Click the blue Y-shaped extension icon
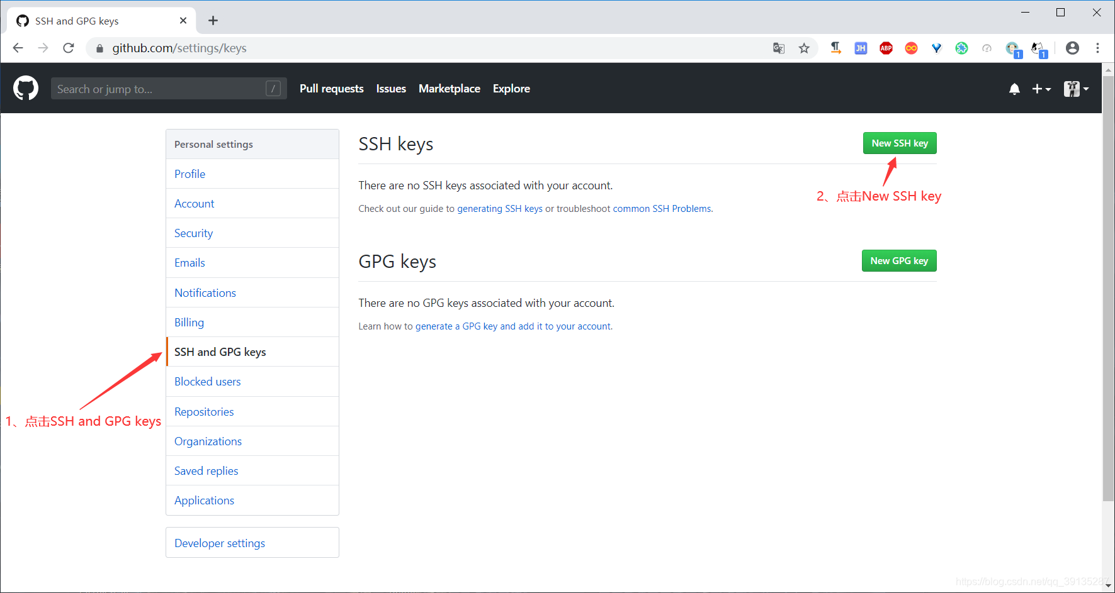Screen dimensions: 1115x593 (936, 48)
